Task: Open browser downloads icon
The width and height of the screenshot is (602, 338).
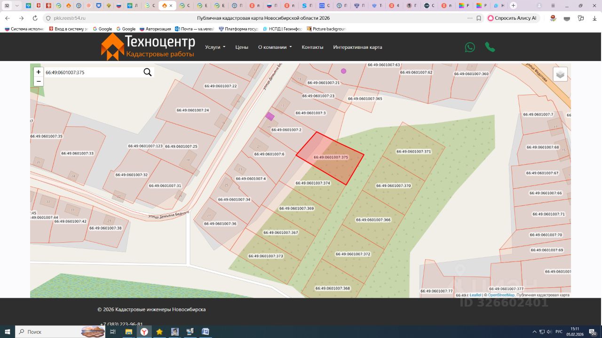Action: click(594, 18)
